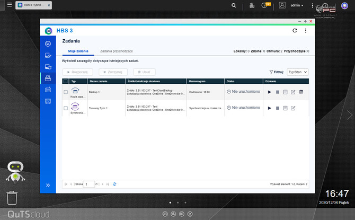This screenshot has height=220, width=355.
Task: Click the user profile icon
Action: pos(282,5)
